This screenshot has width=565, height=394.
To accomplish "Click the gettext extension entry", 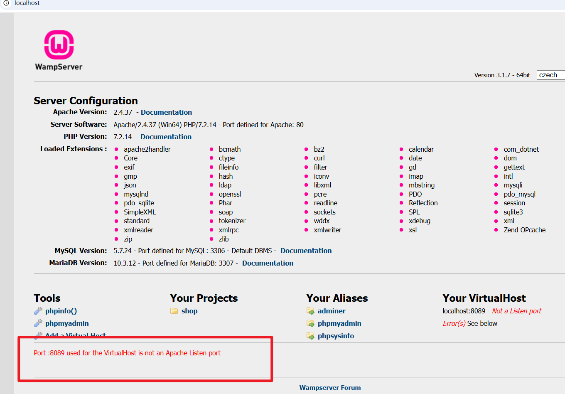I will pyautogui.click(x=514, y=167).
